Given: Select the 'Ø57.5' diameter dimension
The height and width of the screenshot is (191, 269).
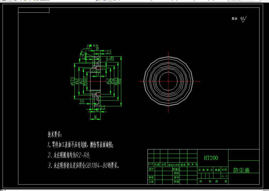Looking at the screenshot, I should tap(72, 81).
